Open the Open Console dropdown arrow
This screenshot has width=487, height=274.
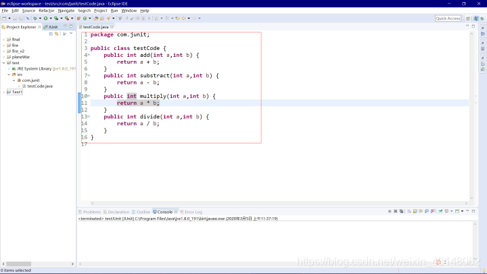(x=462, y=211)
